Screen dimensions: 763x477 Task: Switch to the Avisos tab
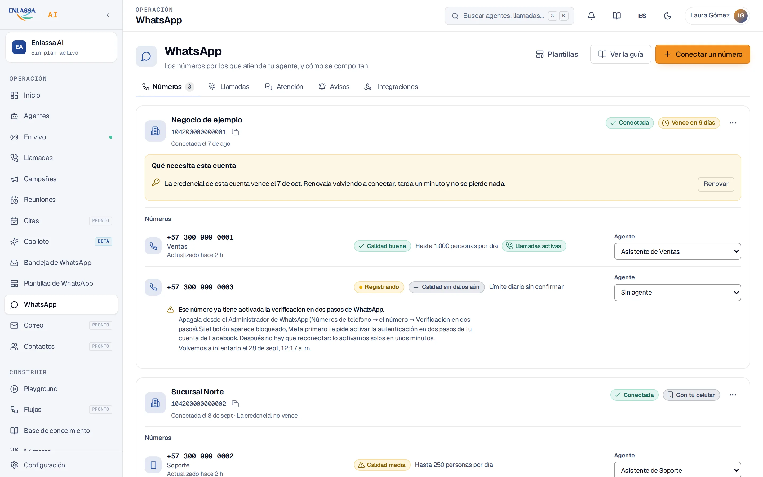pyautogui.click(x=334, y=87)
